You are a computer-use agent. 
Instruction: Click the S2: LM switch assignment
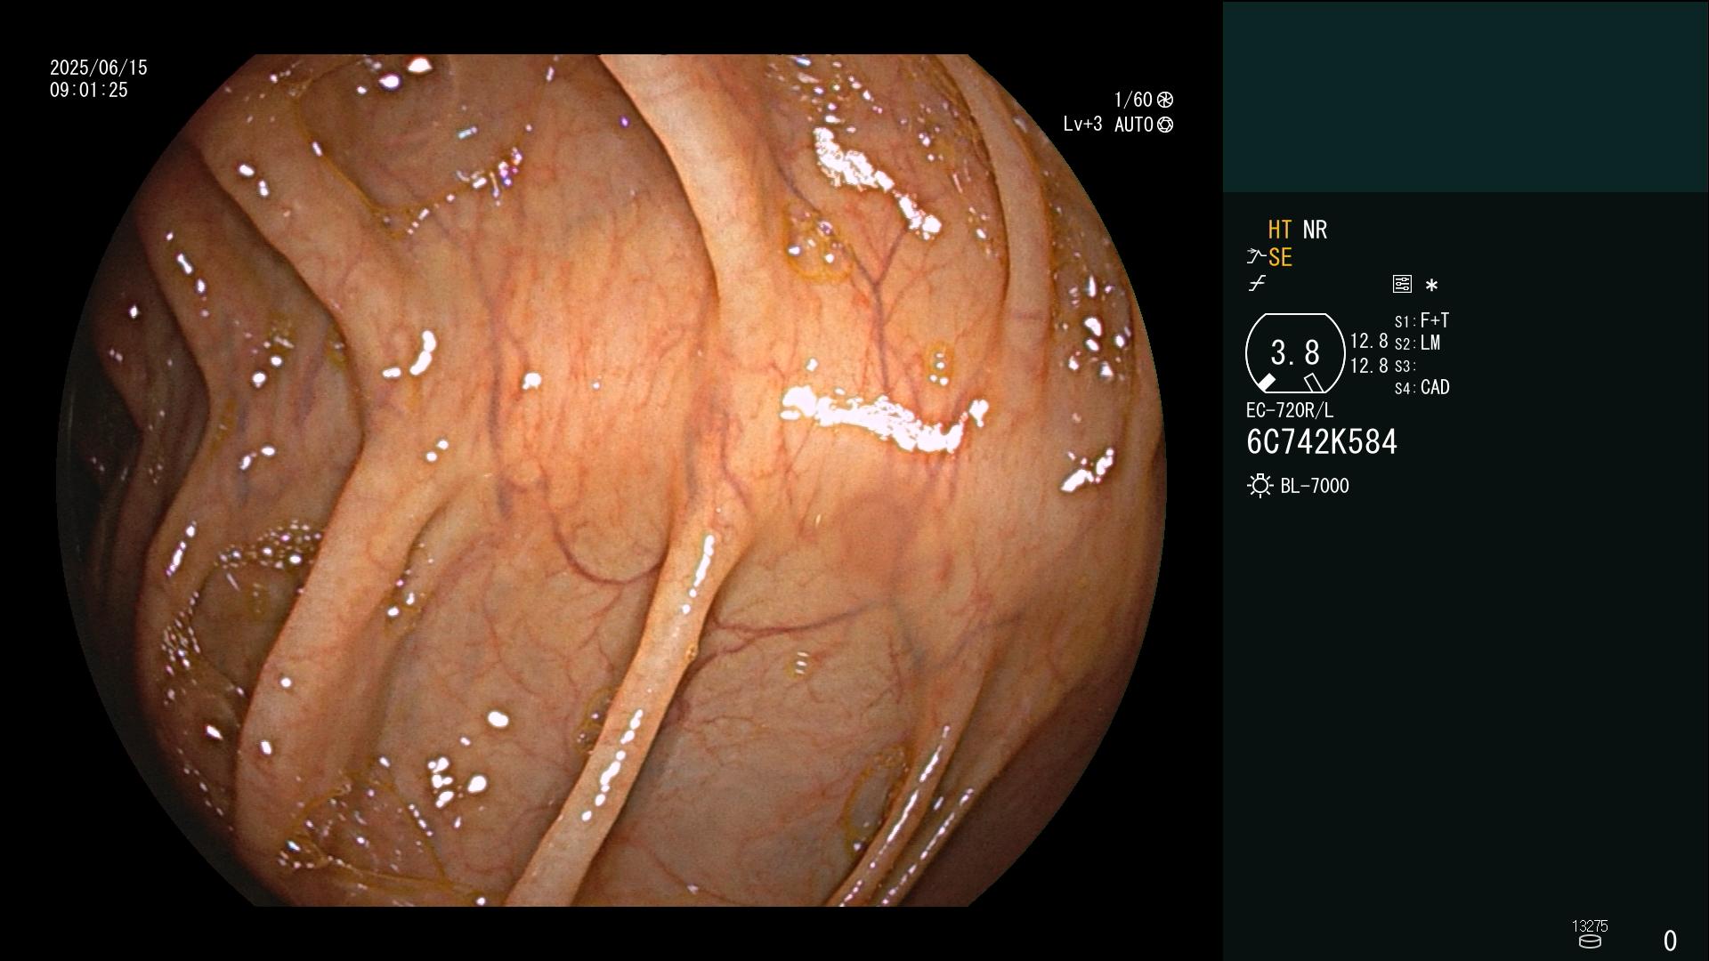click(x=1418, y=343)
